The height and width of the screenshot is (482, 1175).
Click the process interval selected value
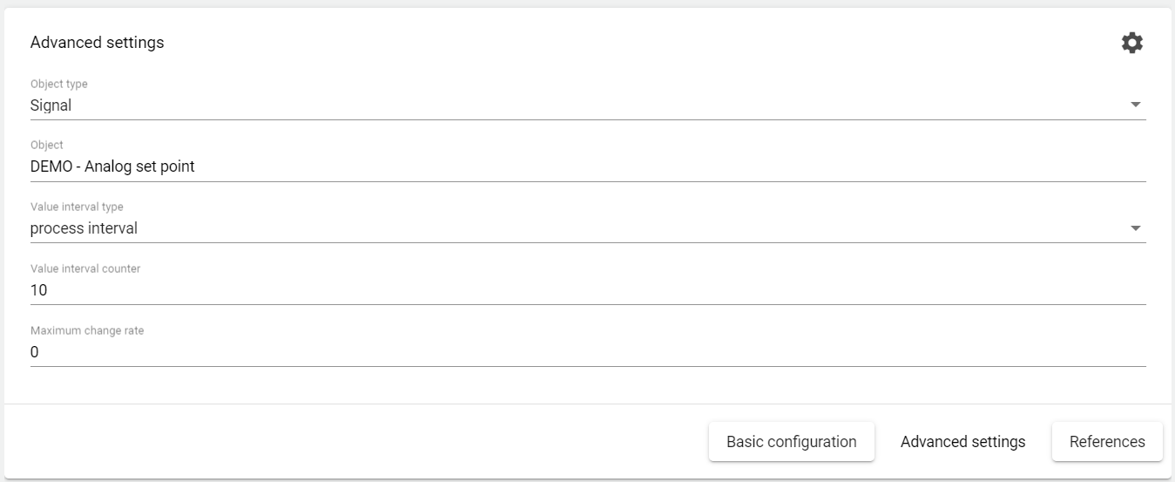coord(84,228)
